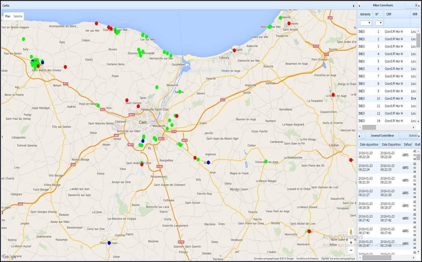
Task: Click red marker east of Saint-Martin-des-Entrées
Action: point(65,67)
